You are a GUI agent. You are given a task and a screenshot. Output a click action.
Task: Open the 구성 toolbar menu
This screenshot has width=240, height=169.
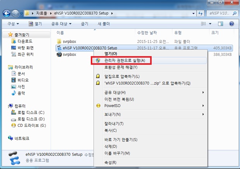13,24
